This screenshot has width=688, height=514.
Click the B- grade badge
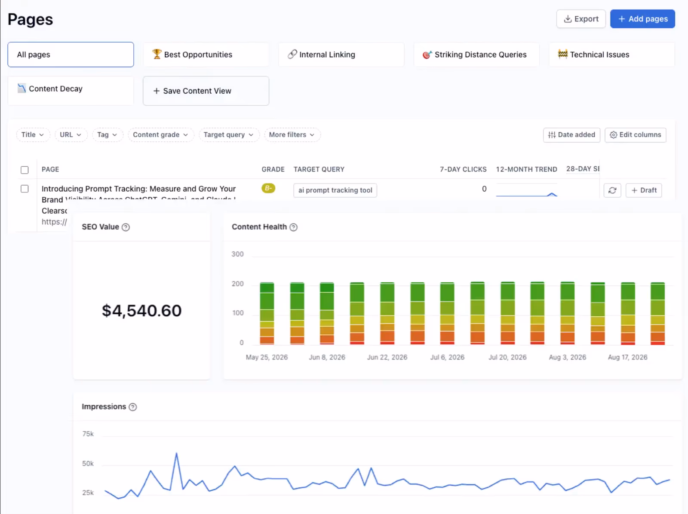[x=268, y=188]
